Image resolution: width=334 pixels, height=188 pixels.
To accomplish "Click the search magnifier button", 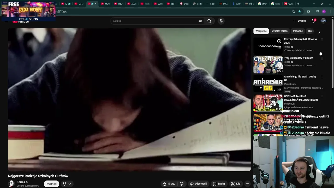I will 209,21.
